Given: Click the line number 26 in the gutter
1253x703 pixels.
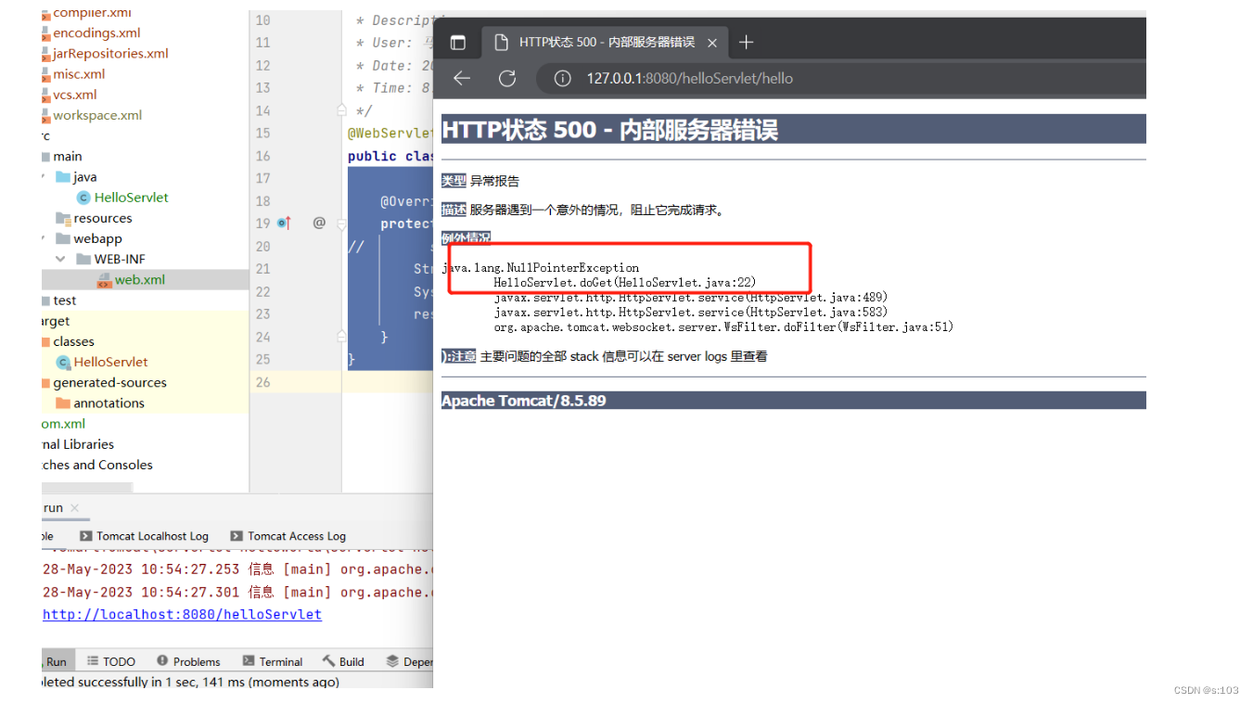Looking at the screenshot, I should [262, 382].
